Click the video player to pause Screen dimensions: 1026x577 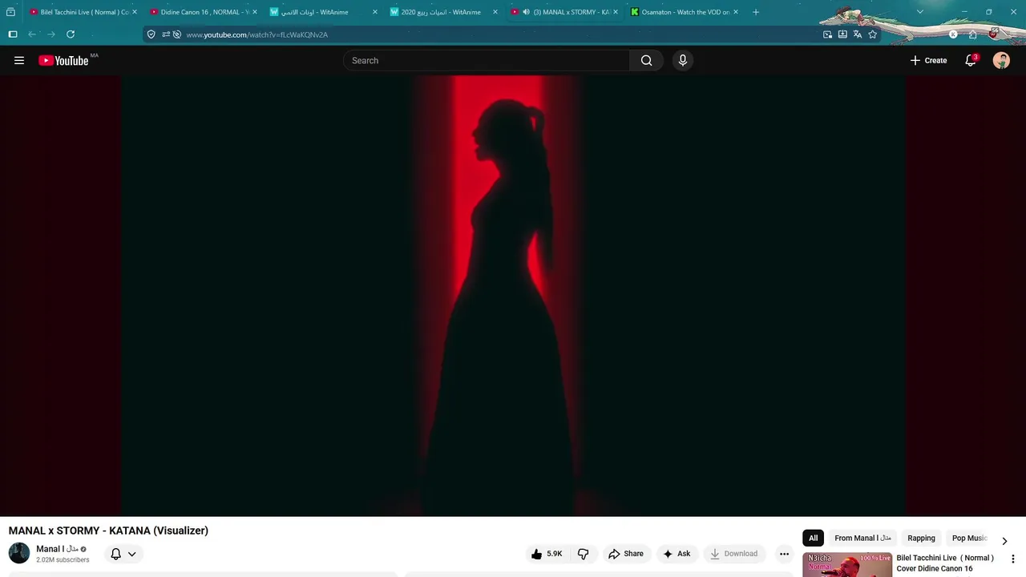[x=513, y=296]
